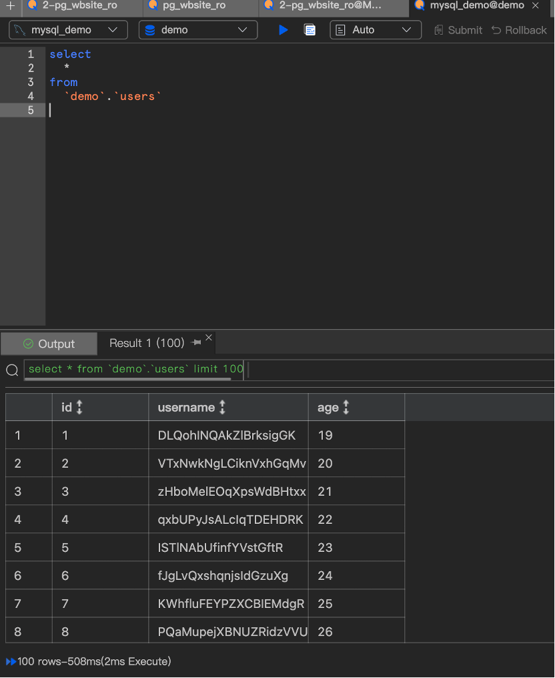This screenshot has width=555, height=678.
Task: Click the username column header
Action: coord(228,407)
